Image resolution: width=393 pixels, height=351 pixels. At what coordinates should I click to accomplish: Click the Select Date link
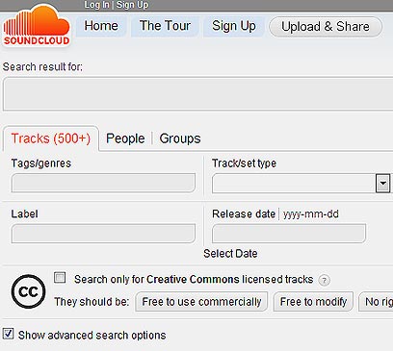[230, 254]
